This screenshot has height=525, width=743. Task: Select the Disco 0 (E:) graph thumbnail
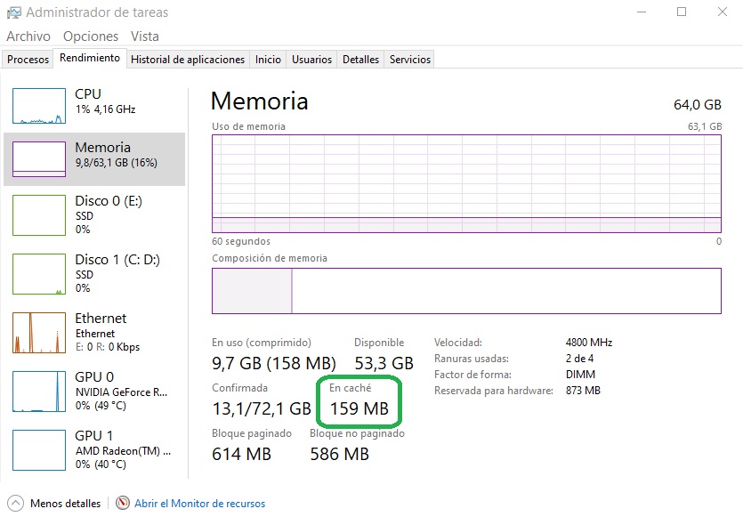point(39,215)
